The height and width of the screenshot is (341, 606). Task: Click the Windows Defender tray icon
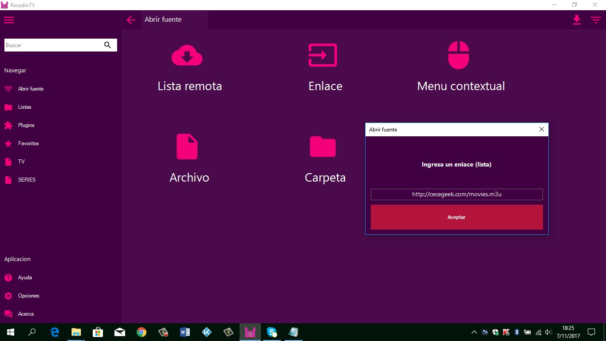pos(496,332)
